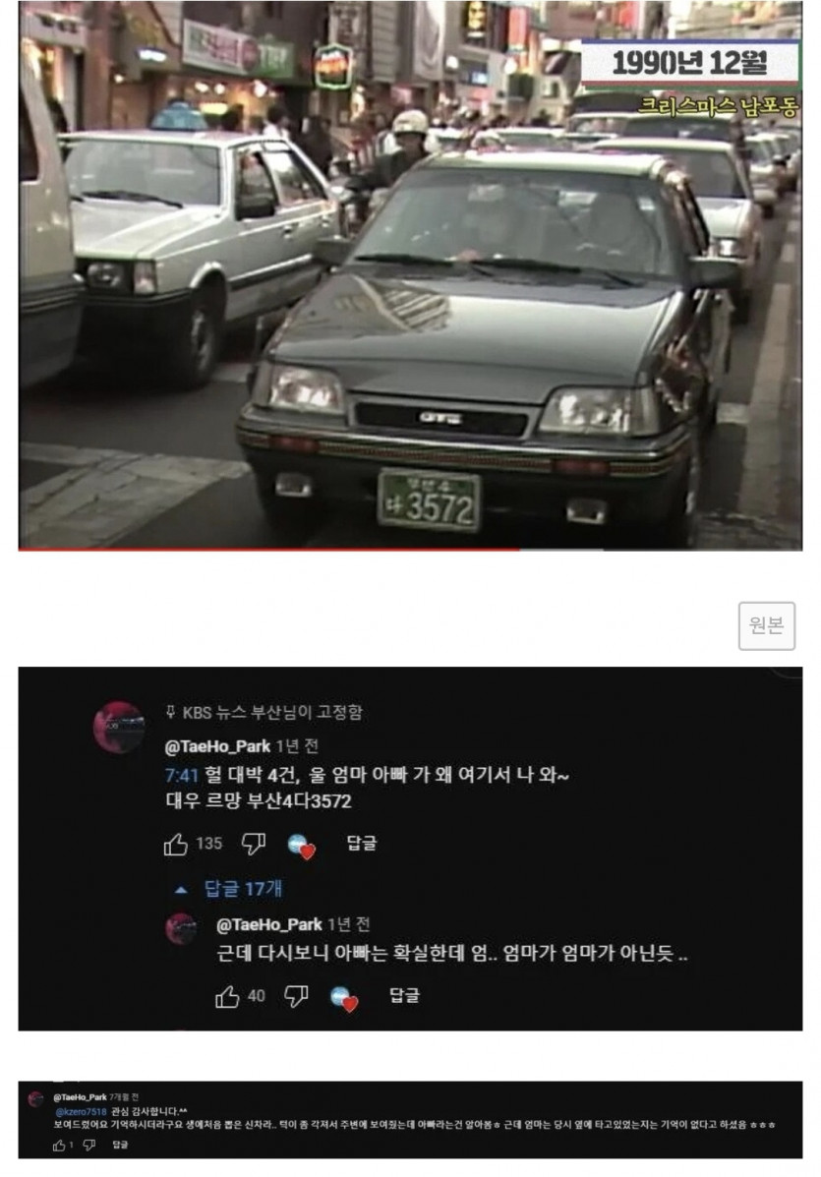Like the small bottom comment with 1 like
This screenshot has width=821, height=1177.
59,1145
